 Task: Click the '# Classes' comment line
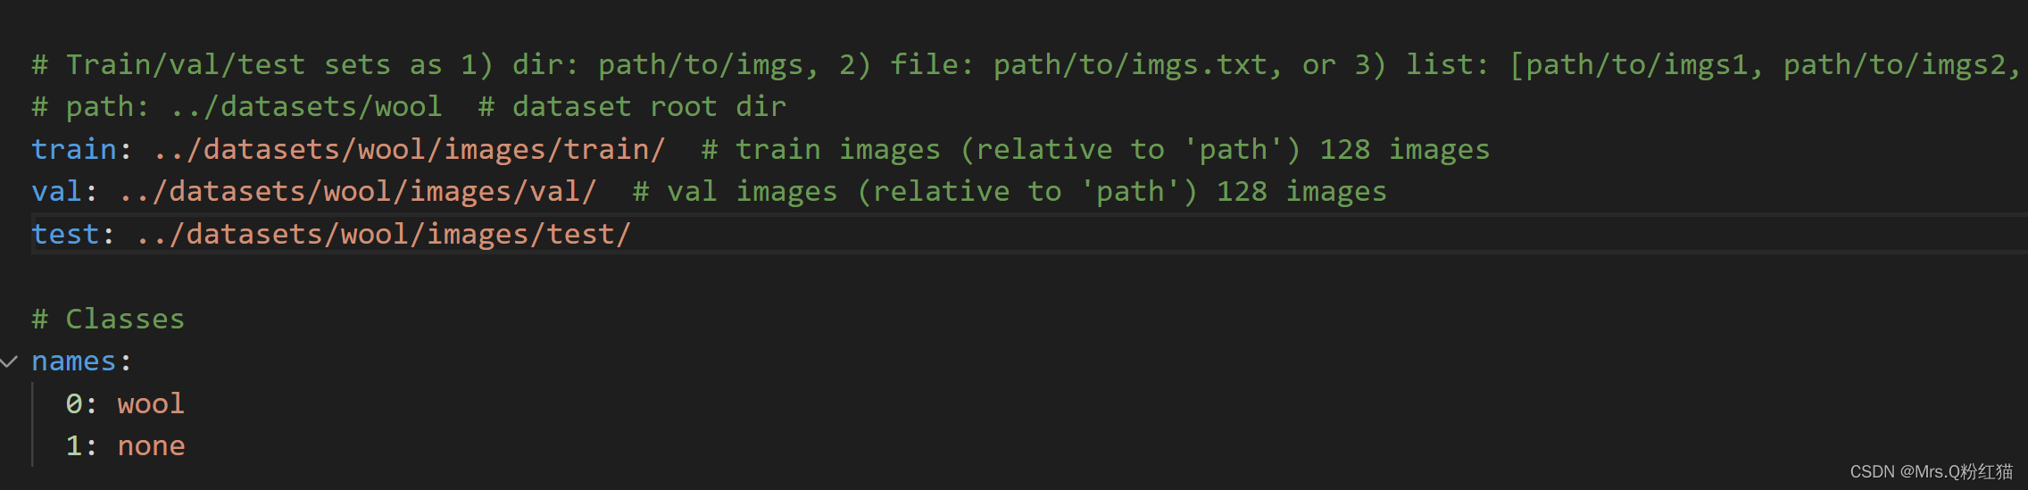coord(108,319)
